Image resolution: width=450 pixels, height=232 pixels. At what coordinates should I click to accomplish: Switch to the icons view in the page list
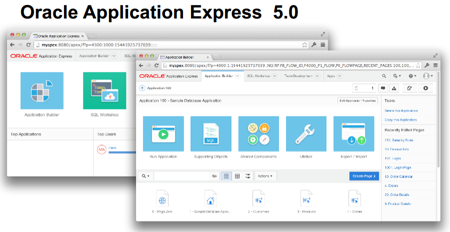pyautogui.click(x=226, y=176)
